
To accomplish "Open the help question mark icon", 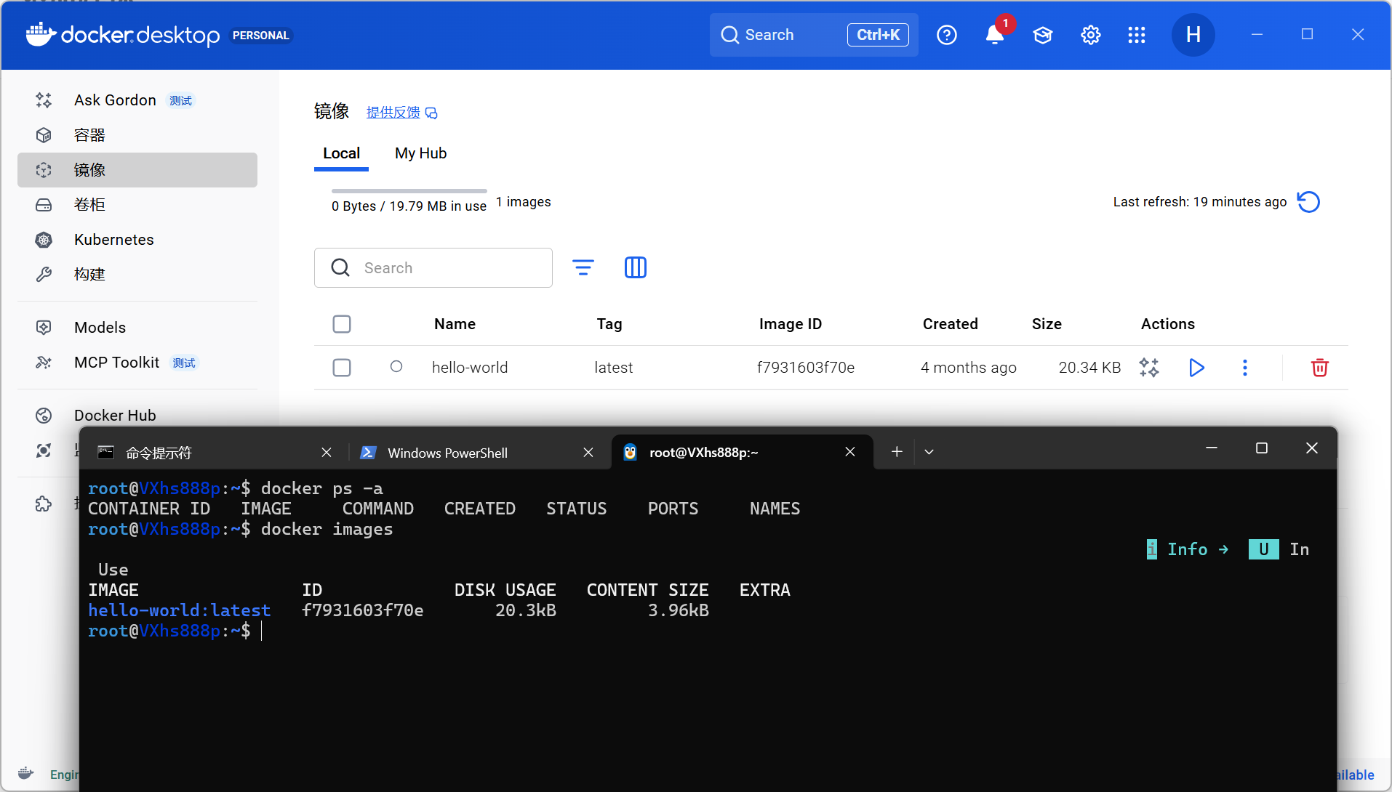I will coord(946,35).
